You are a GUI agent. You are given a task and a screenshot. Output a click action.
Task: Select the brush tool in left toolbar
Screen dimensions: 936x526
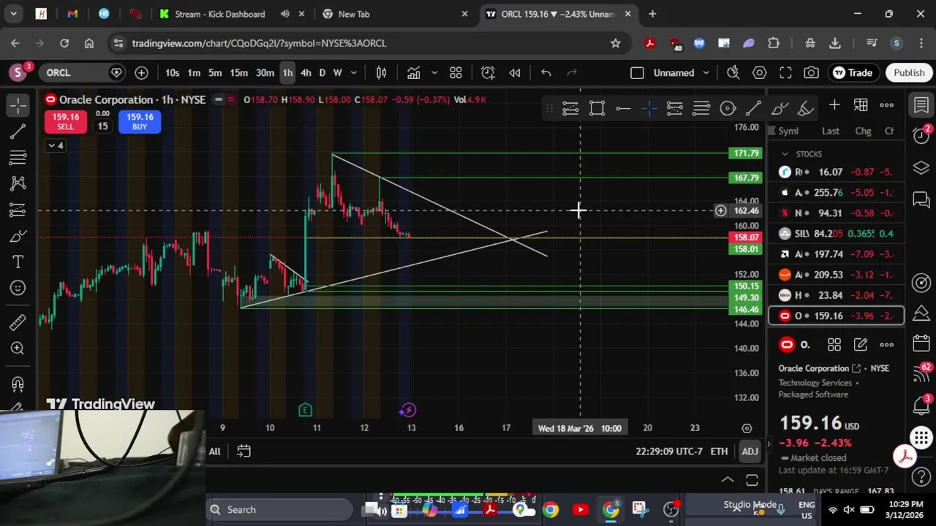click(18, 236)
